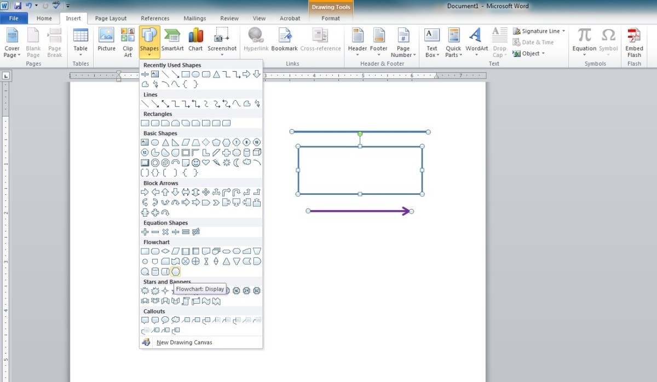
Task: Open the Drawing Tools Format tab
Action: tap(331, 18)
